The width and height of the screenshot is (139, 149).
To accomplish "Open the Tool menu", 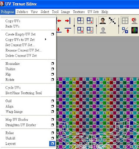I will [55, 12].
